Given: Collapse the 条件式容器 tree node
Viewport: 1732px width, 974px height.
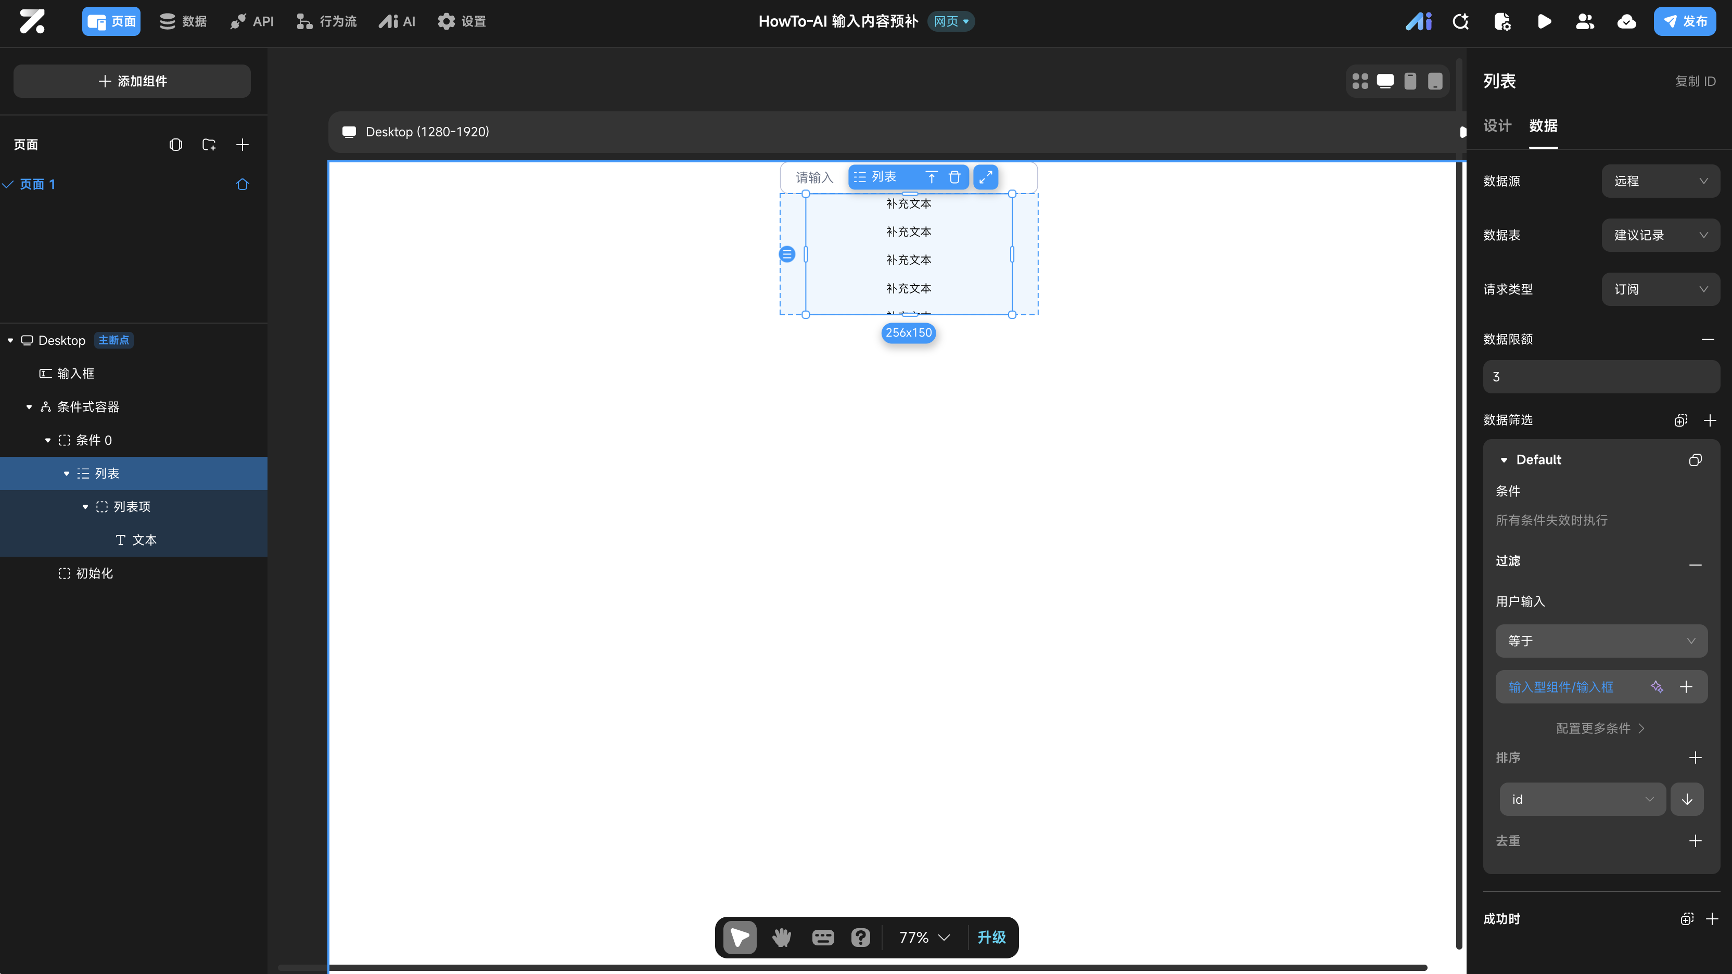Looking at the screenshot, I should (29, 407).
